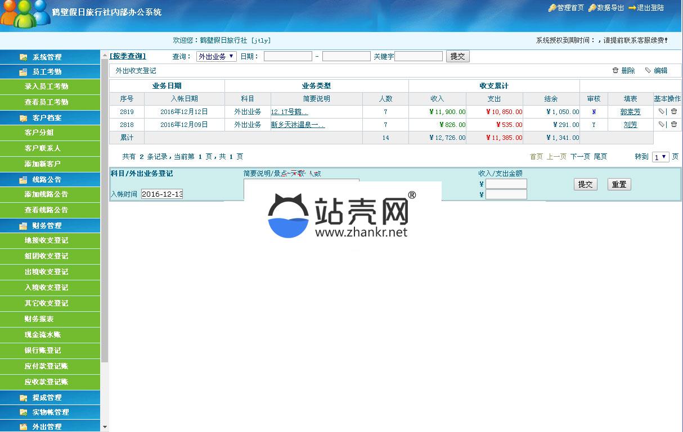
Task: Click the folder icon beside 系统管理
Action: pyautogui.click(x=23, y=57)
